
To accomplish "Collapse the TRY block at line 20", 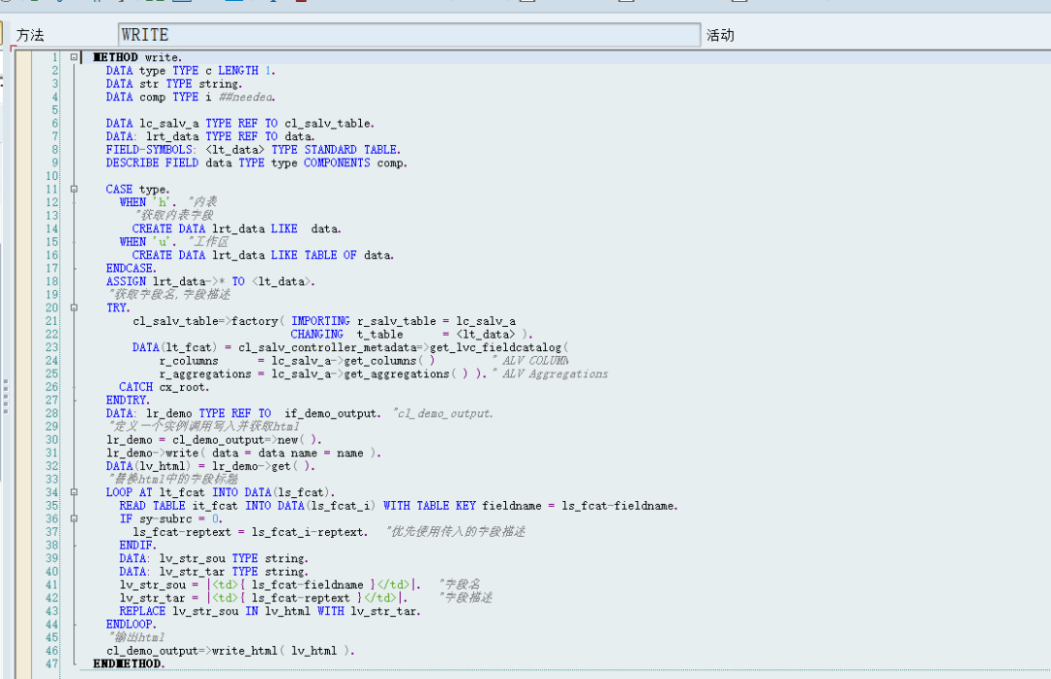I will tap(73, 306).
